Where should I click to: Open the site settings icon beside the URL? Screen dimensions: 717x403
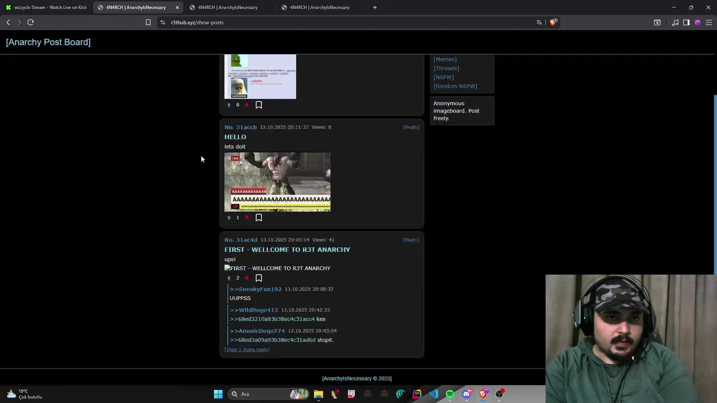(162, 22)
